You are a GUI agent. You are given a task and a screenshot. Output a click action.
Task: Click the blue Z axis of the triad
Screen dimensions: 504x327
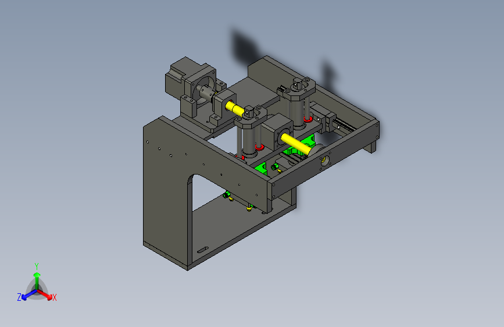click(x=29, y=295)
